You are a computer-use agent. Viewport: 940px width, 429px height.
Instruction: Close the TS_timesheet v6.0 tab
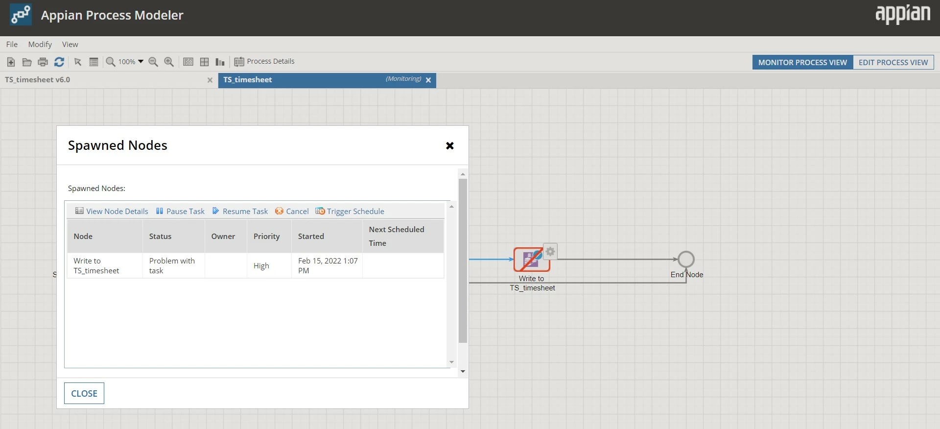point(210,80)
